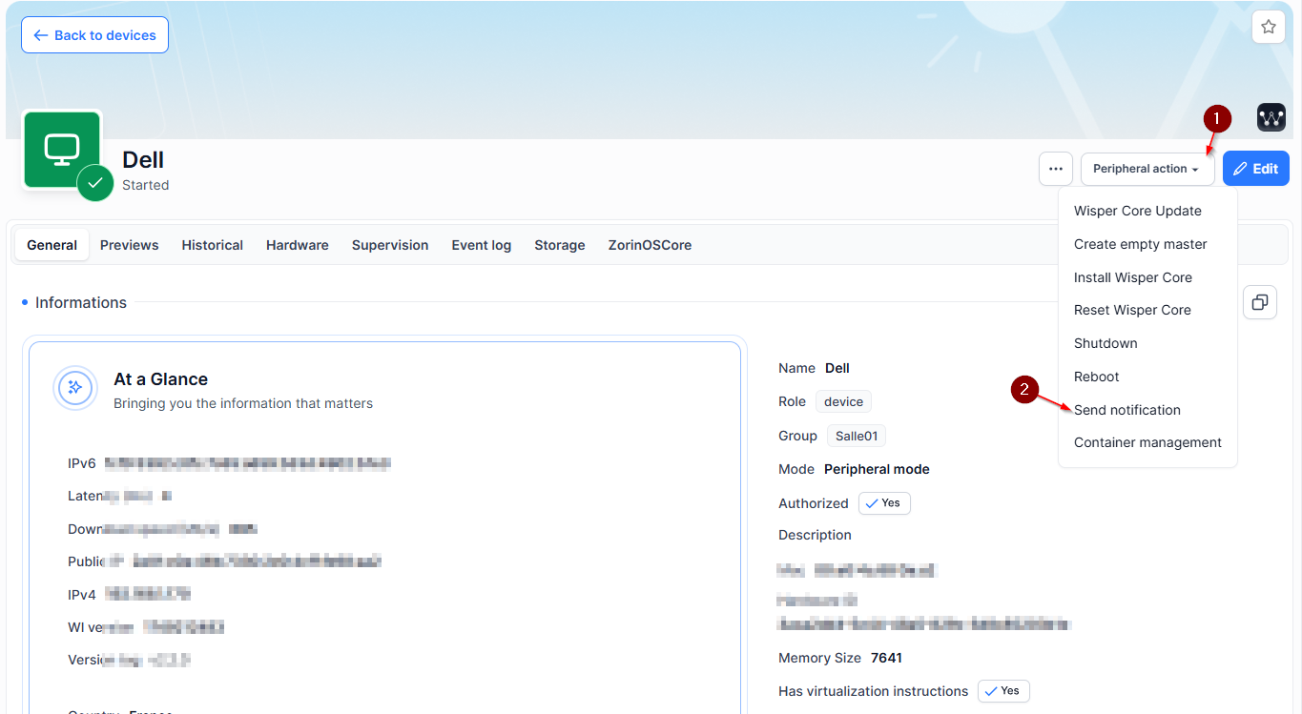
Task: Open Container management
Action: point(1147,442)
